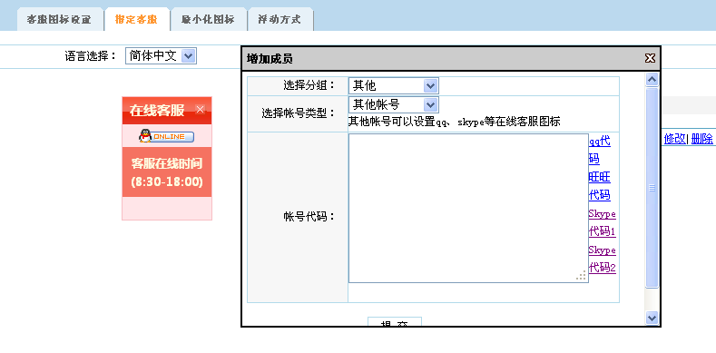This screenshot has height=353, width=716.
Task: Click the 增加成员 dialog title
Action: tap(270, 58)
